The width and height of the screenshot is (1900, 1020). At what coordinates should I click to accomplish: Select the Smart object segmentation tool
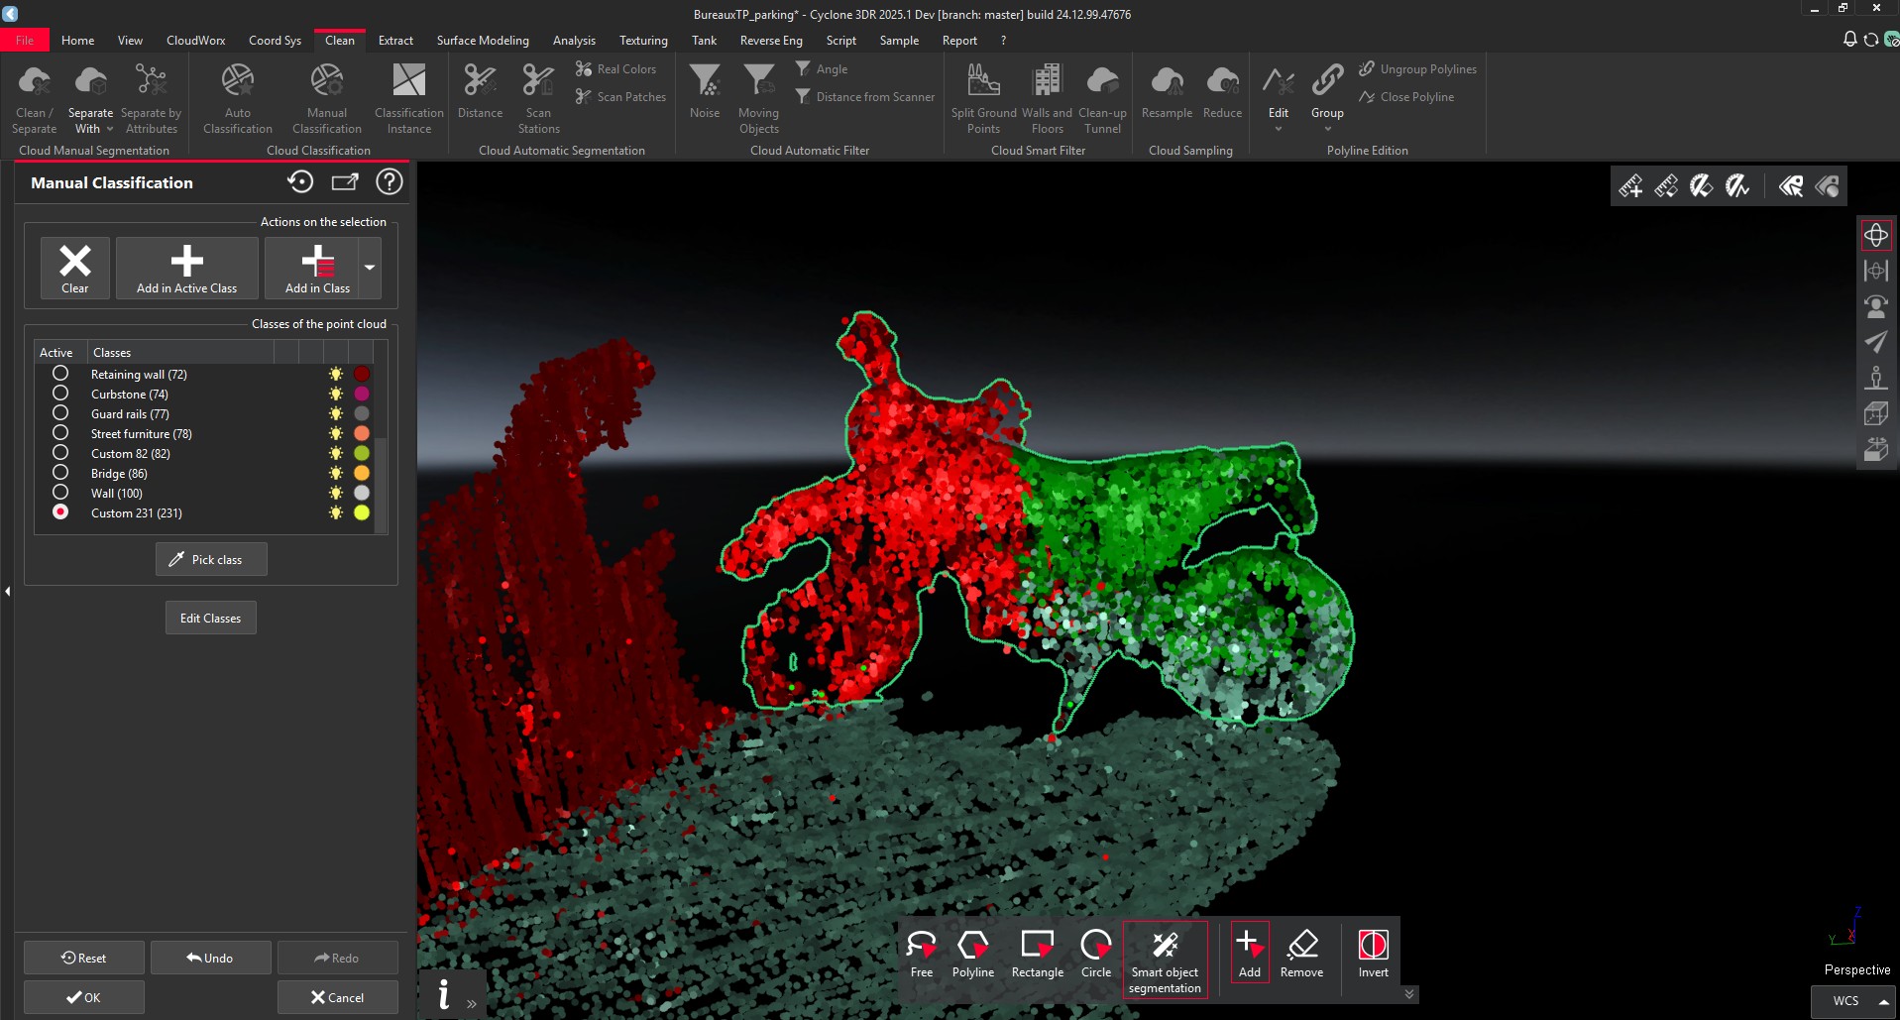tap(1165, 959)
